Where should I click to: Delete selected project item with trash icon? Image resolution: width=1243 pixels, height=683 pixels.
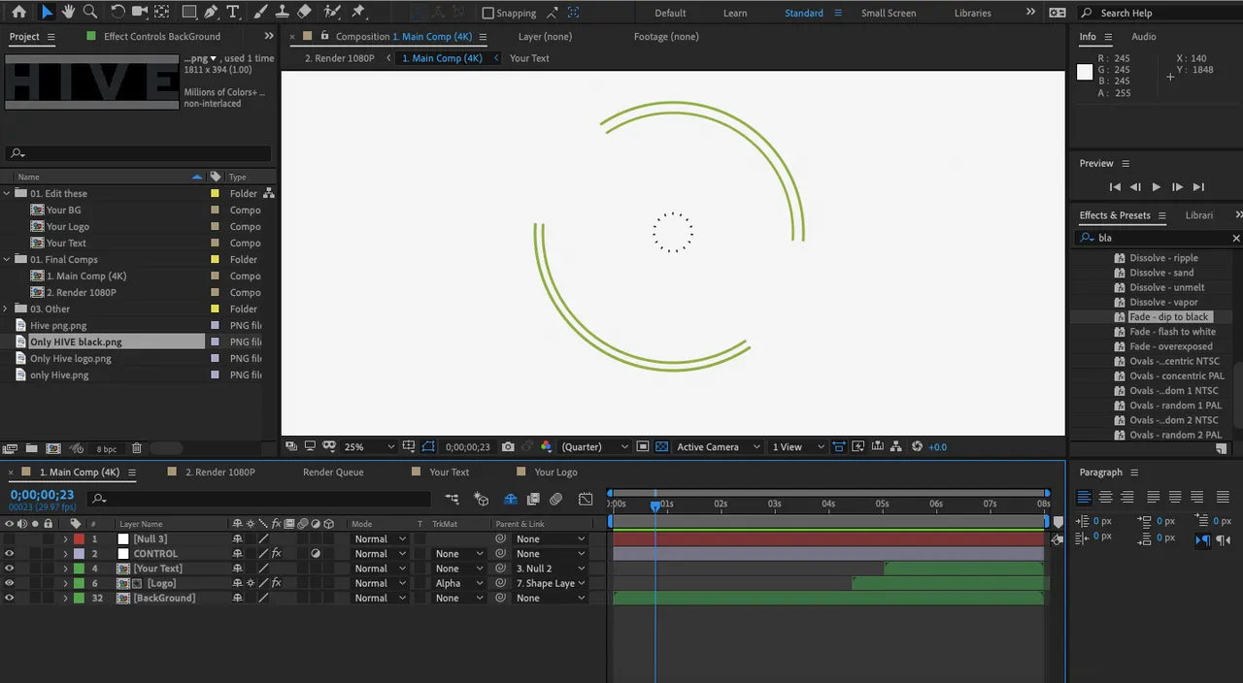[x=137, y=448]
